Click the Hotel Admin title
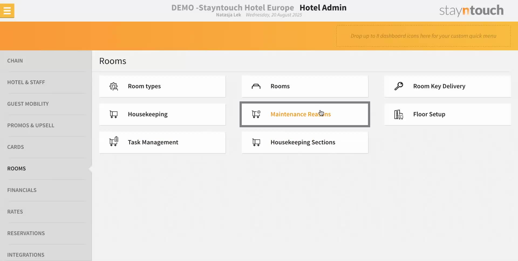 [x=323, y=8]
